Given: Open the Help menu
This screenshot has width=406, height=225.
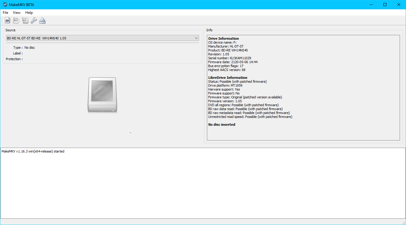Looking at the screenshot, I should click(29, 13).
